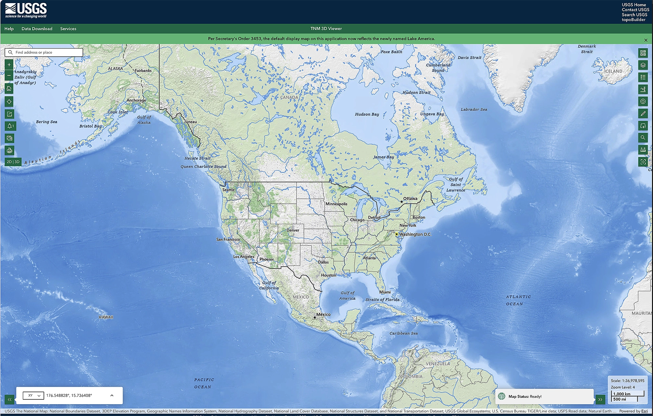Click the Gulf of America label
Viewport: 653px width, 416px height.
point(348,295)
